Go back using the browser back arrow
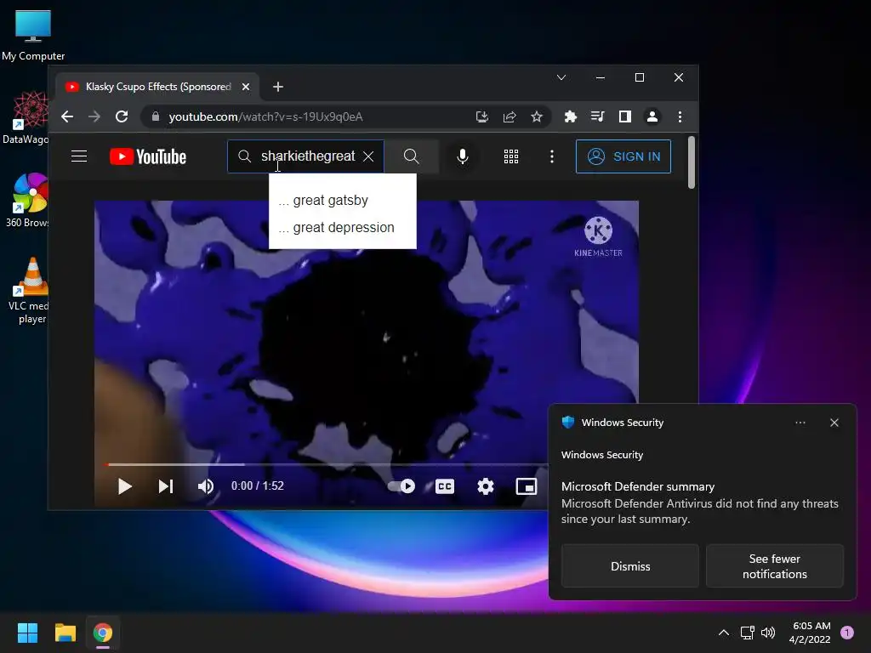The height and width of the screenshot is (653, 871). (67, 116)
